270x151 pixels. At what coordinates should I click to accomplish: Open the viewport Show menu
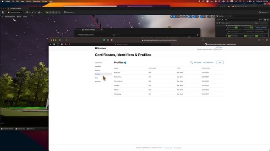tap(25, 17)
